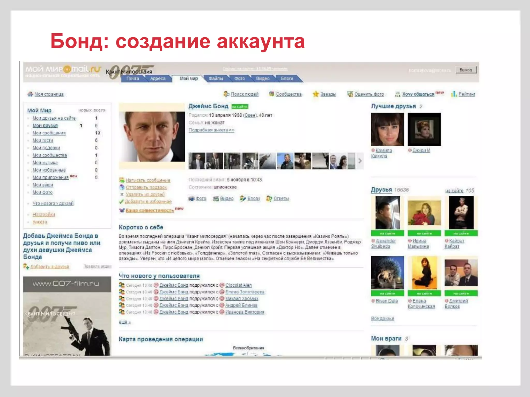
Task: Open Кайрат Кайрат friend photo
Action: click(461, 212)
